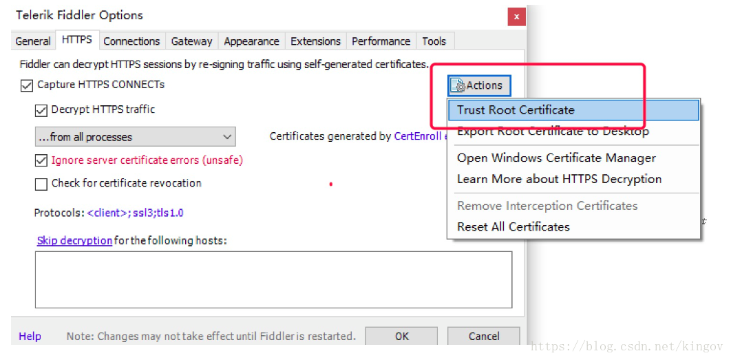Confirm with the OK button
Viewport: 731px width, 360px height.
click(x=401, y=336)
